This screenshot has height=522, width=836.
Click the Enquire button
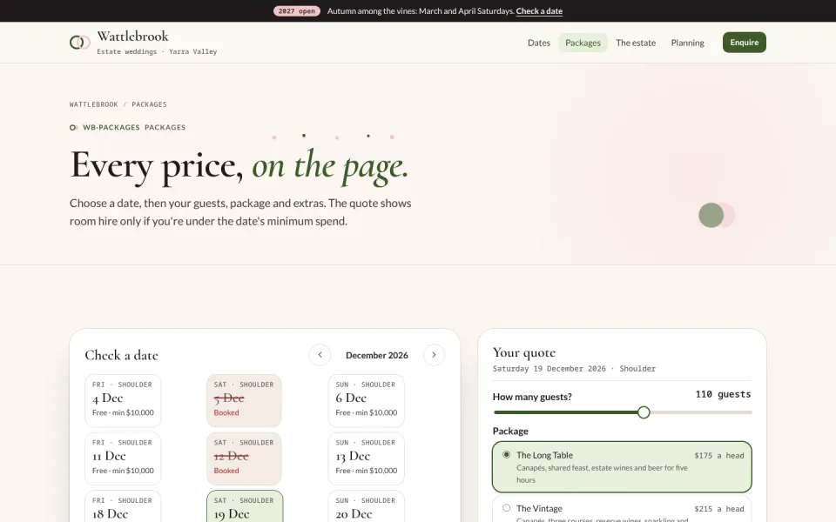[x=745, y=42]
